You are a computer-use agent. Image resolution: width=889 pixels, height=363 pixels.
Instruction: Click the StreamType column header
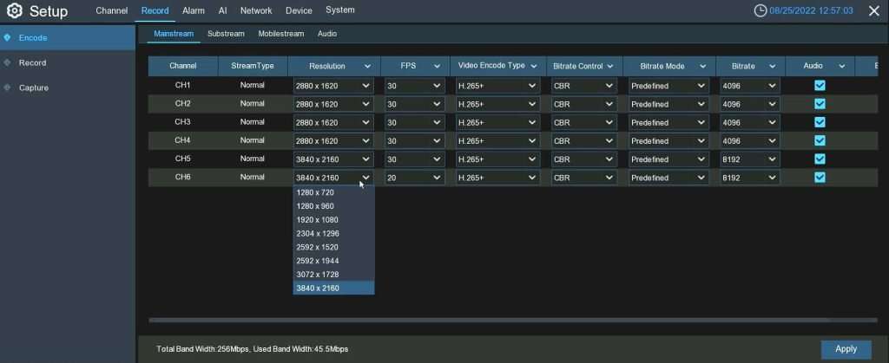(253, 66)
